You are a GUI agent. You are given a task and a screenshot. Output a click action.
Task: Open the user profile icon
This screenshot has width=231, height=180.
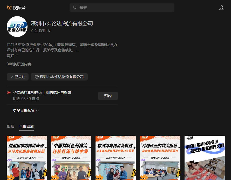pos(222,8)
